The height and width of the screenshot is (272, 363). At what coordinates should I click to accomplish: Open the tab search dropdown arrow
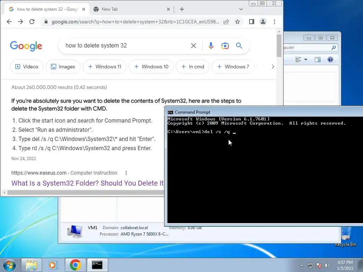pos(241,9)
